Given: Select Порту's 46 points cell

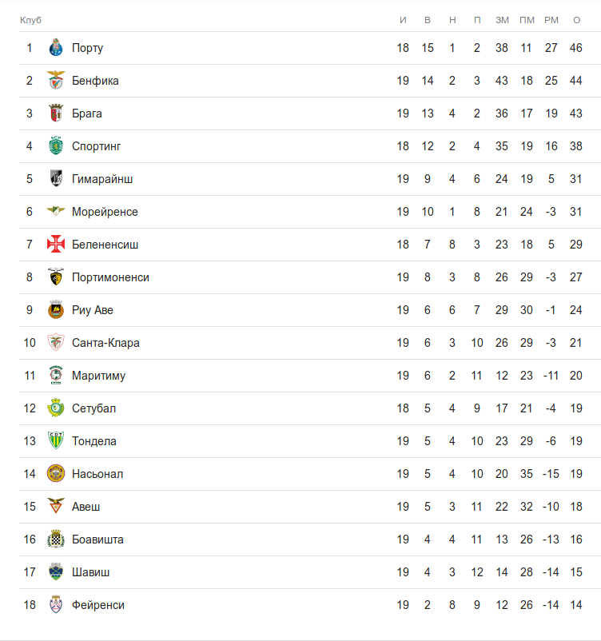Looking at the screenshot, I should coord(576,48).
